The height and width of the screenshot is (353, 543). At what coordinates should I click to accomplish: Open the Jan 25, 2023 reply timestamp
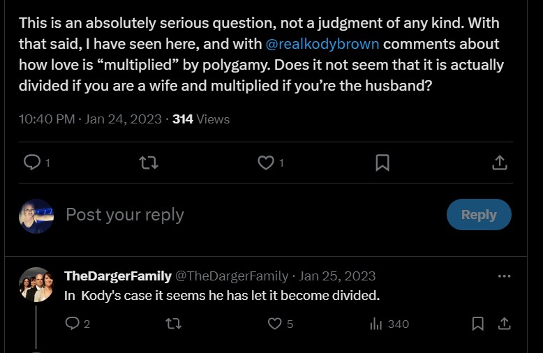(338, 276)
